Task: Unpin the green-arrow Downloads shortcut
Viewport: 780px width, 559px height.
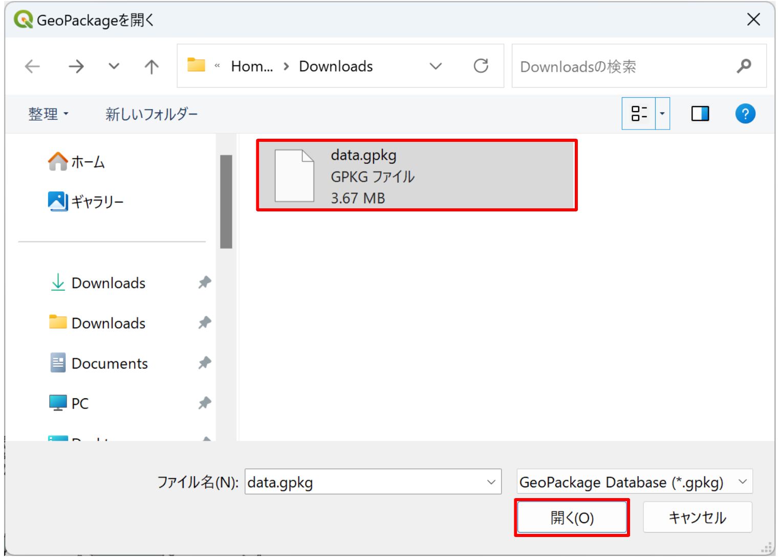Action: [x=205, y=282]
